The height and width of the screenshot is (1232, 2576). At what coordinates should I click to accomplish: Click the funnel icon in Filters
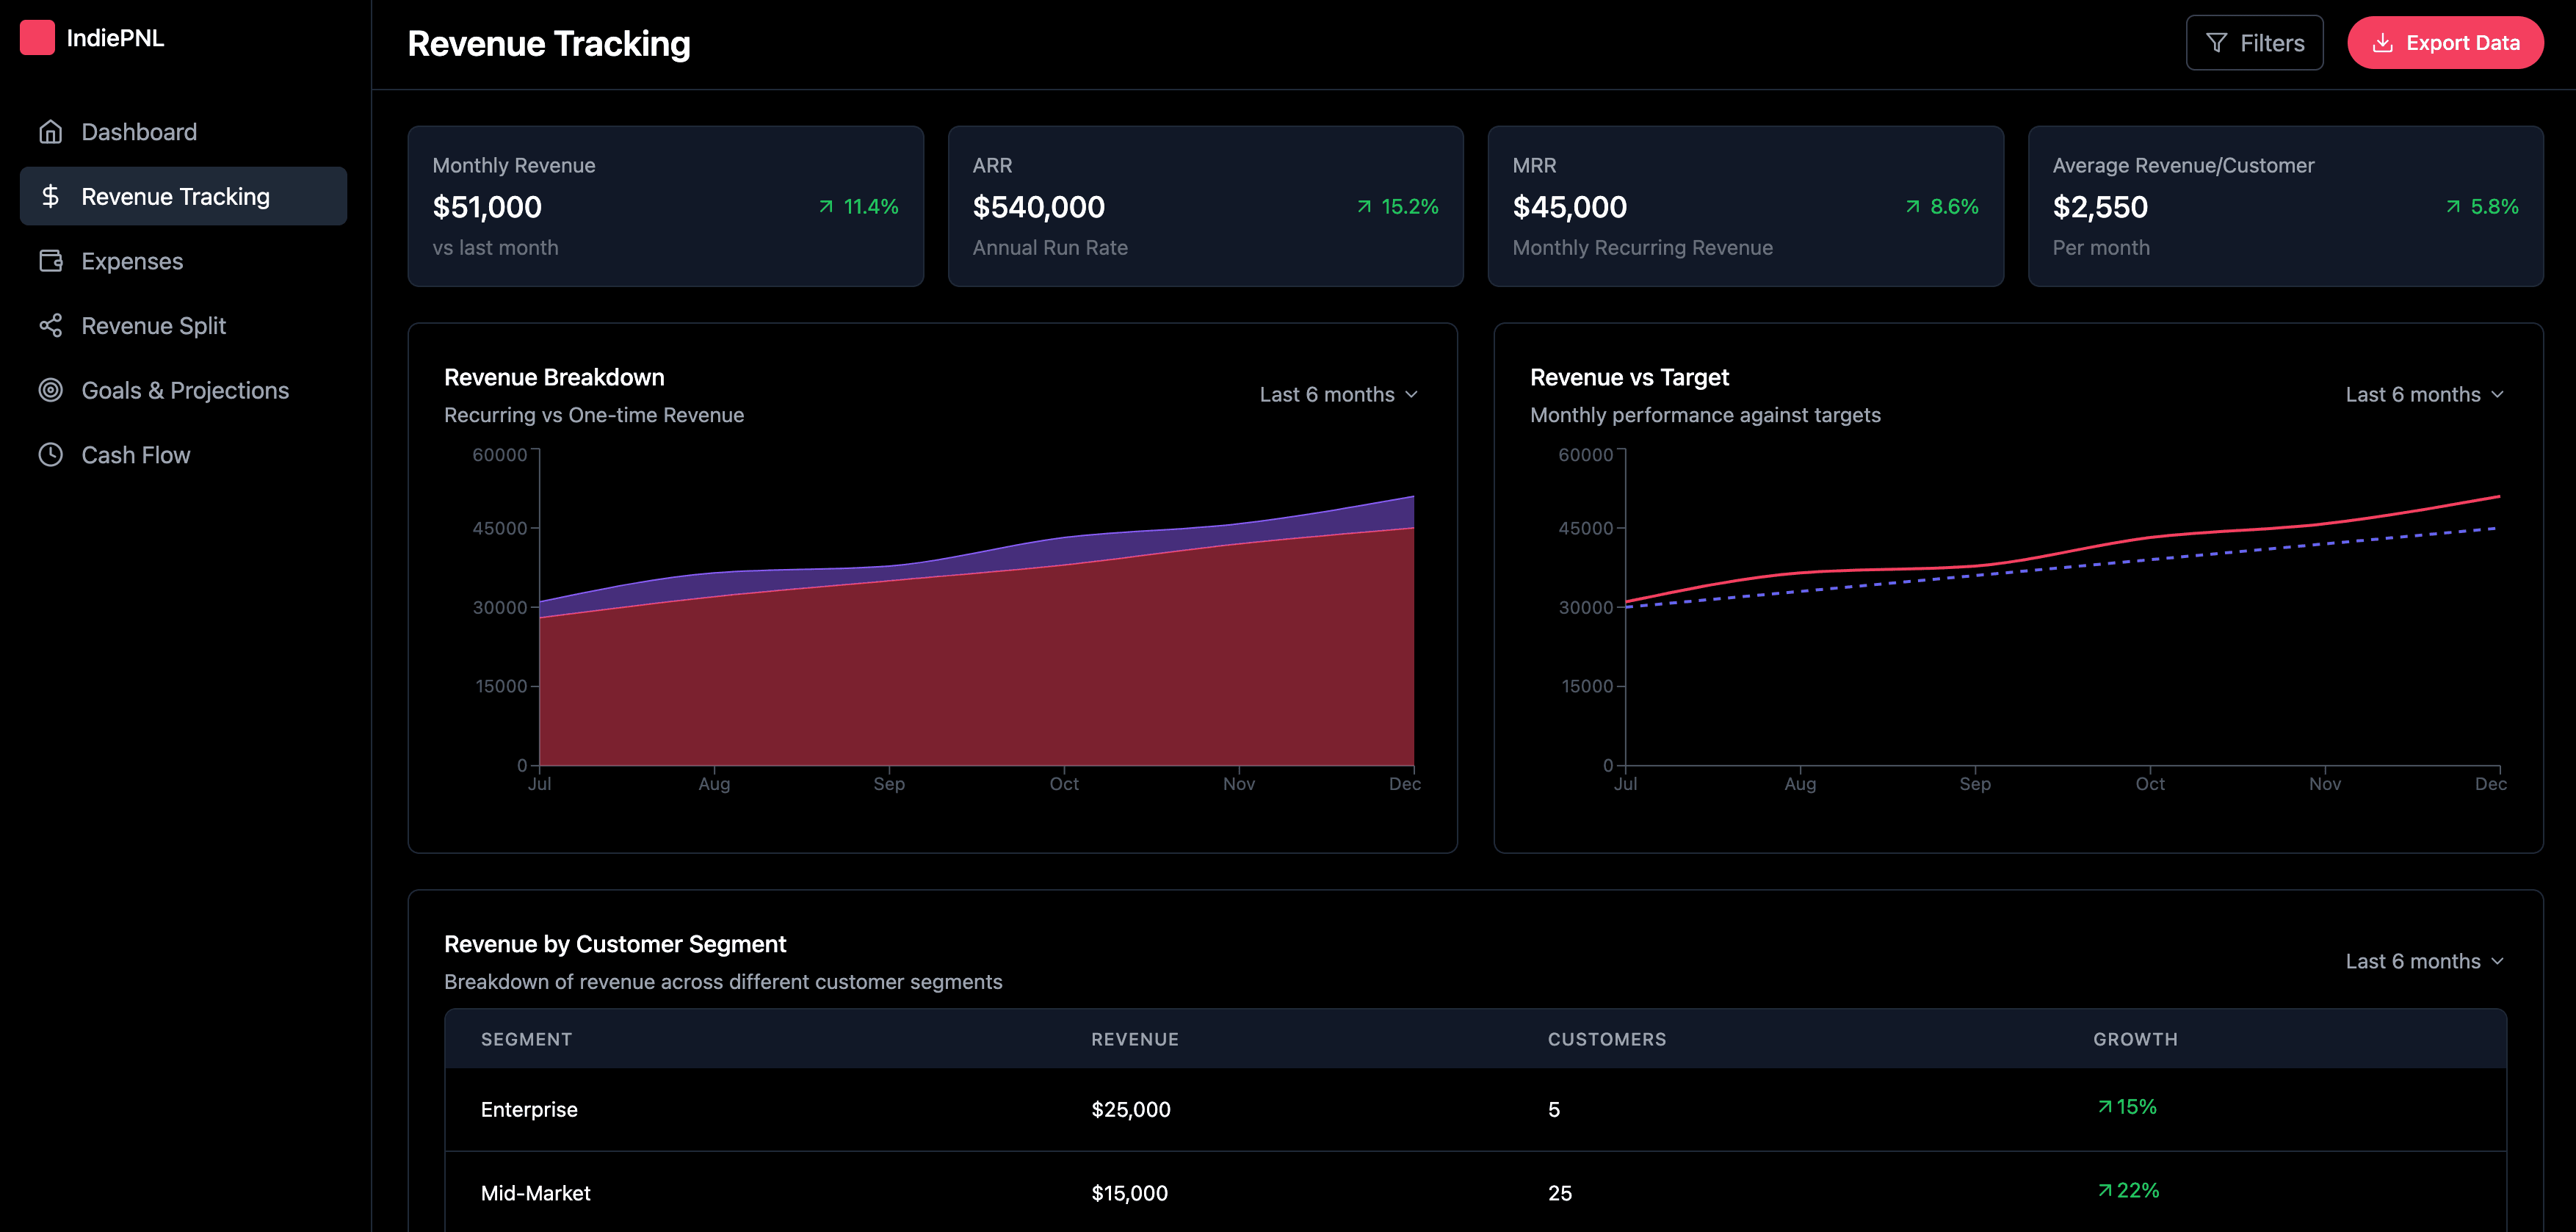[2216, 43]
